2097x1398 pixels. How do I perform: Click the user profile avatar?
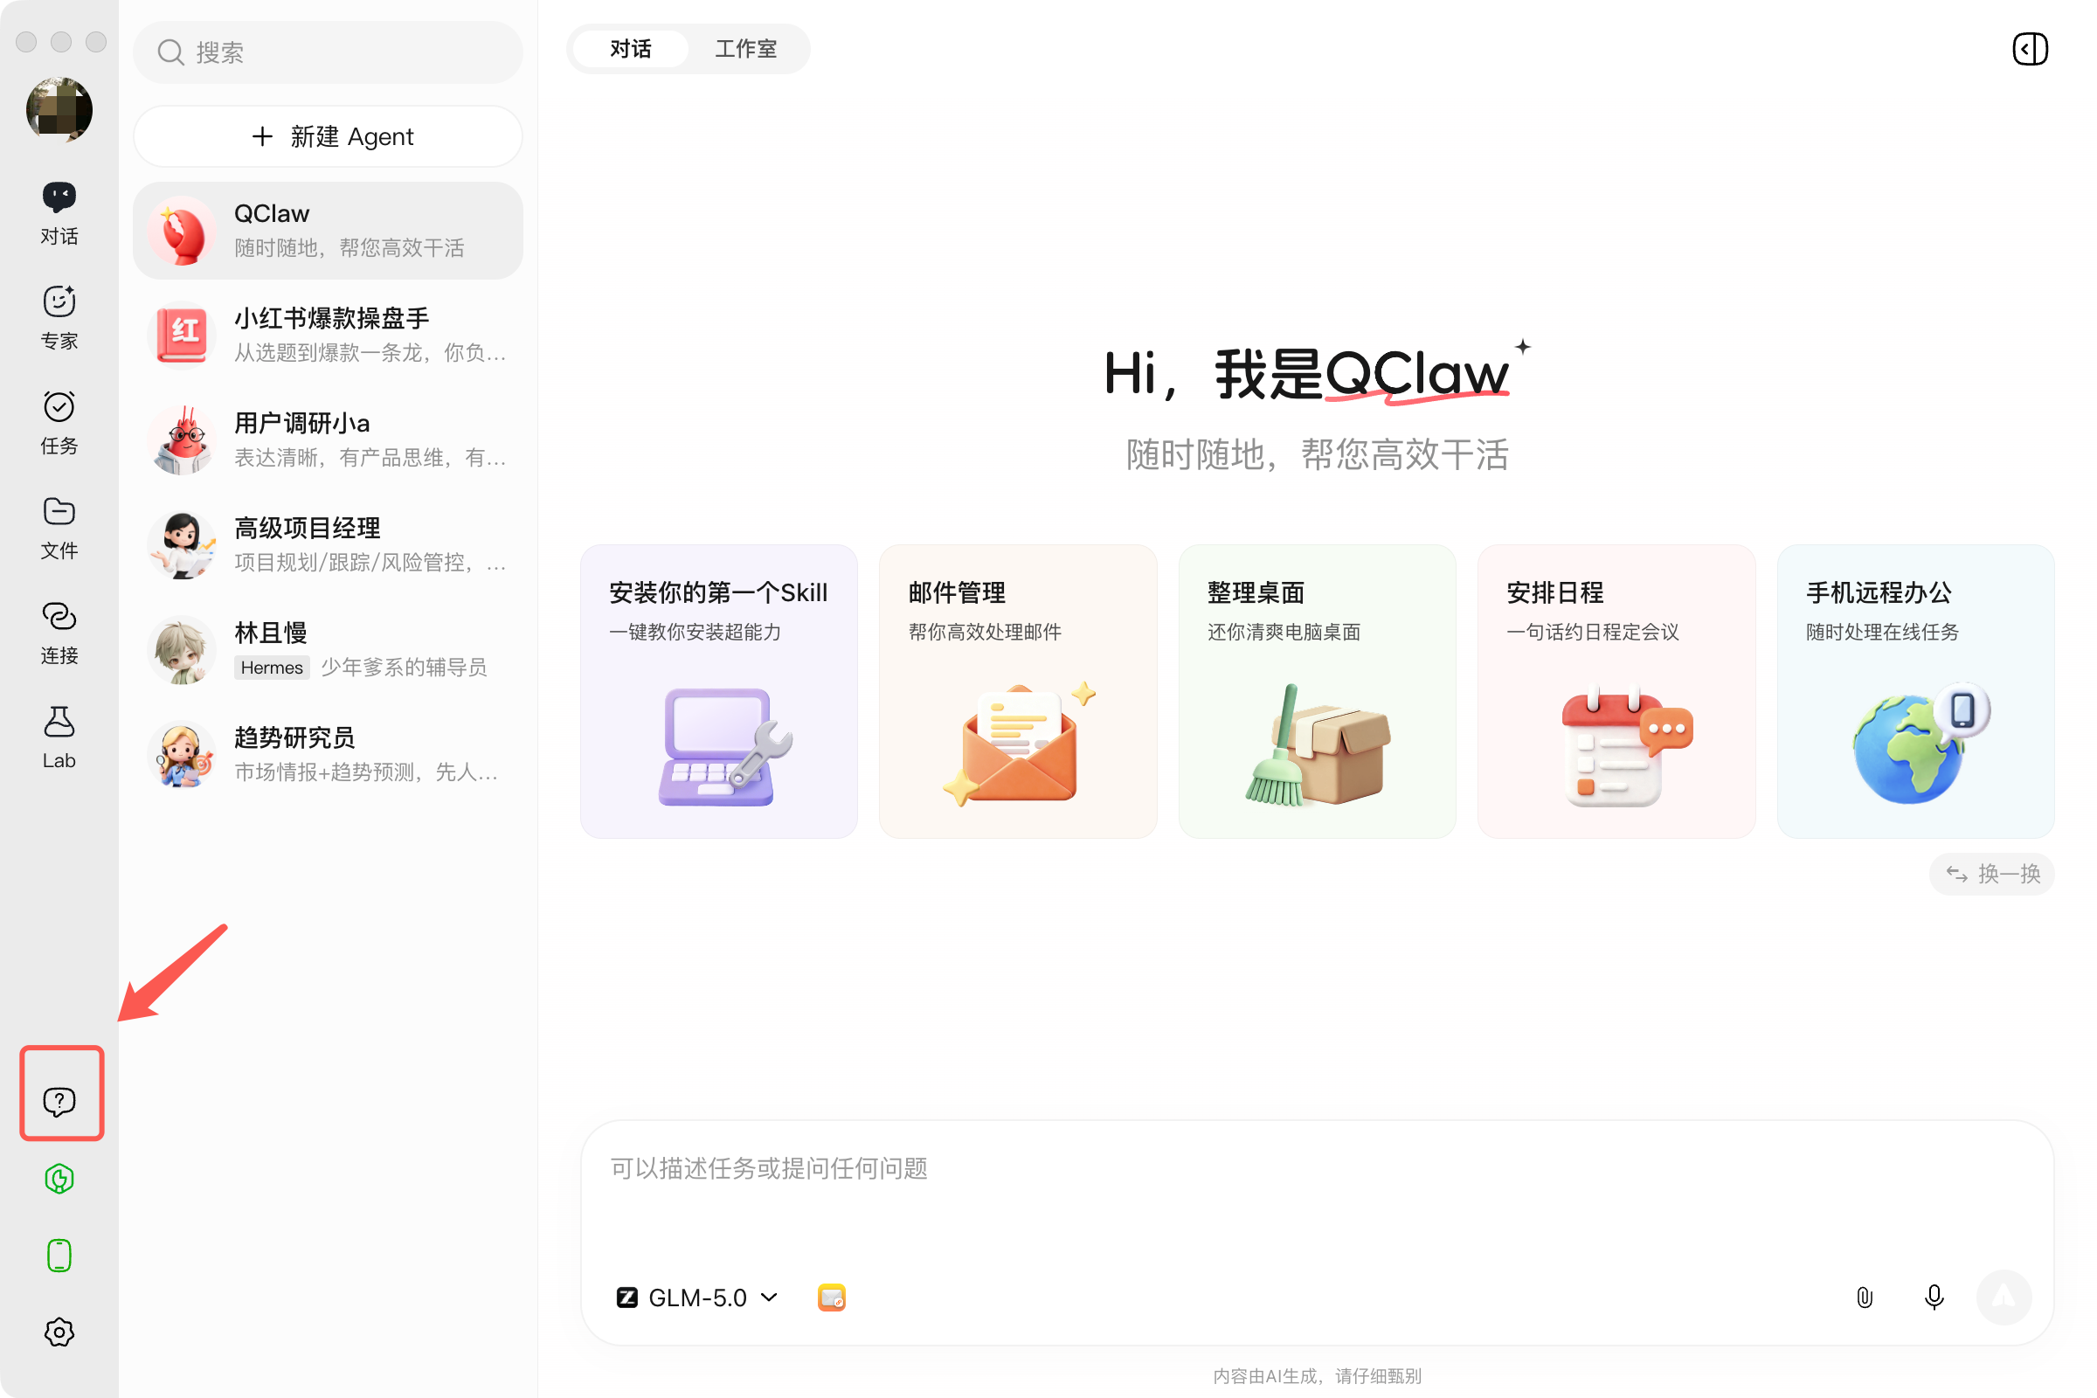tap(59, 110)
